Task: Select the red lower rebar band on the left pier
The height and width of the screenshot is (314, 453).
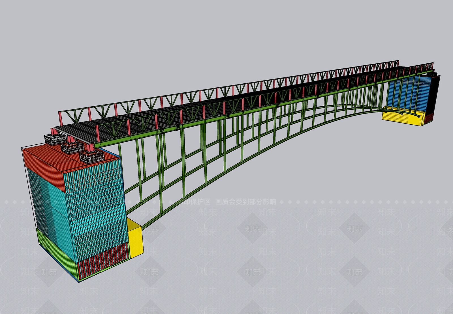Action: click(x=103, y=260)
